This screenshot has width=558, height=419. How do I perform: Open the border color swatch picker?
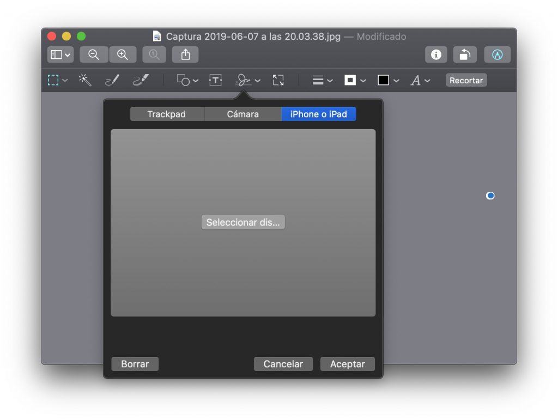tap(351, 80)
